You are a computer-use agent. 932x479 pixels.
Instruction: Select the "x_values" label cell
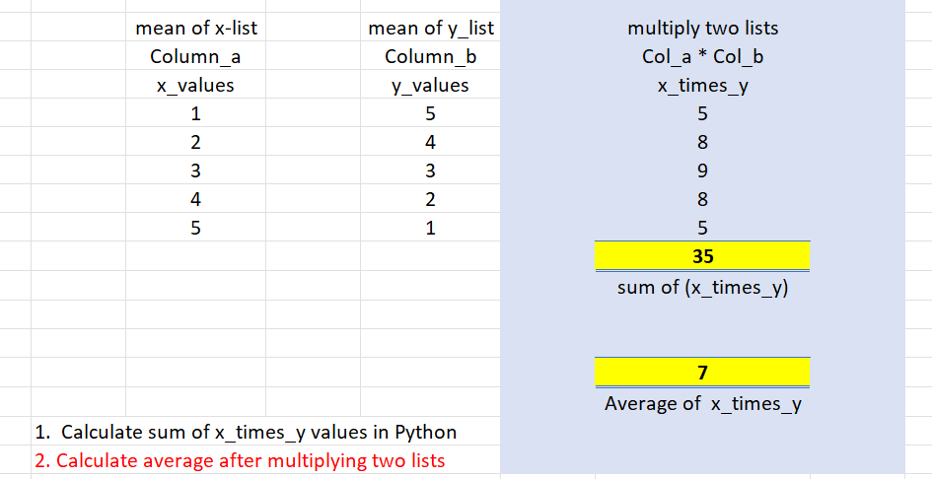pyautogui.click(x=195, y=85)
